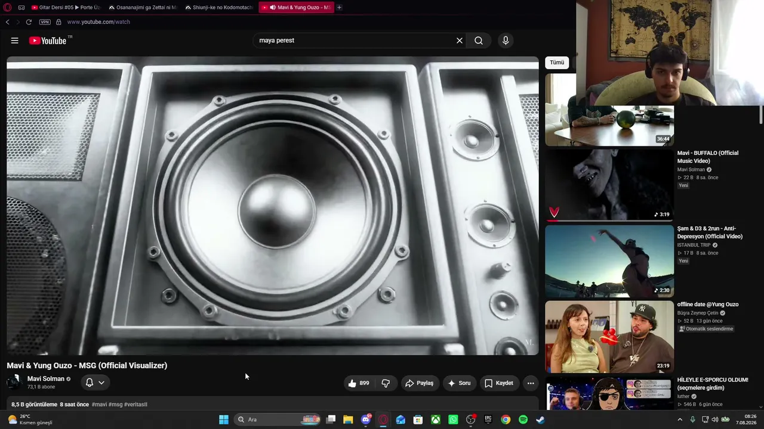Open the Mavi Solman channel avatar
This screenshot has width=764, height=429.
pos(14,382)
